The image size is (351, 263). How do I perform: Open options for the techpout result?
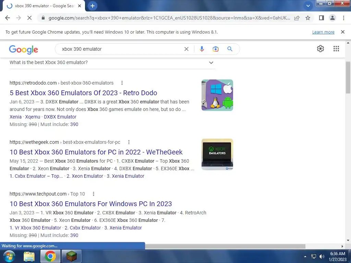[x=93, y=194]
